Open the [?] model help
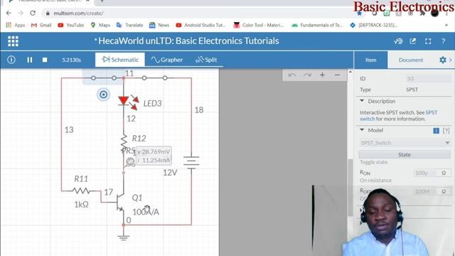The image size is (455, 256). point(446,131)
